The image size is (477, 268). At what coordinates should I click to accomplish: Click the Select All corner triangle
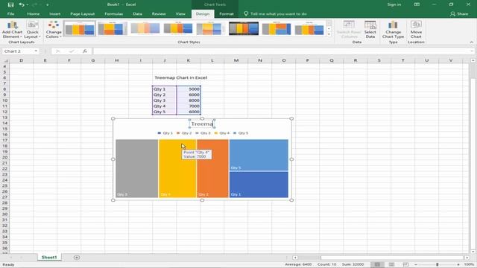5,60
